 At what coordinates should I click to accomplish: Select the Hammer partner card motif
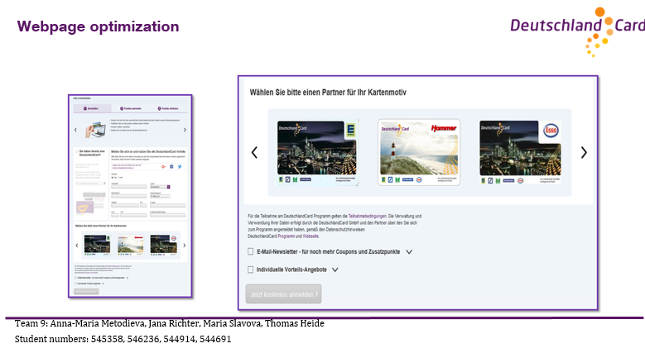tap(419, 152)
